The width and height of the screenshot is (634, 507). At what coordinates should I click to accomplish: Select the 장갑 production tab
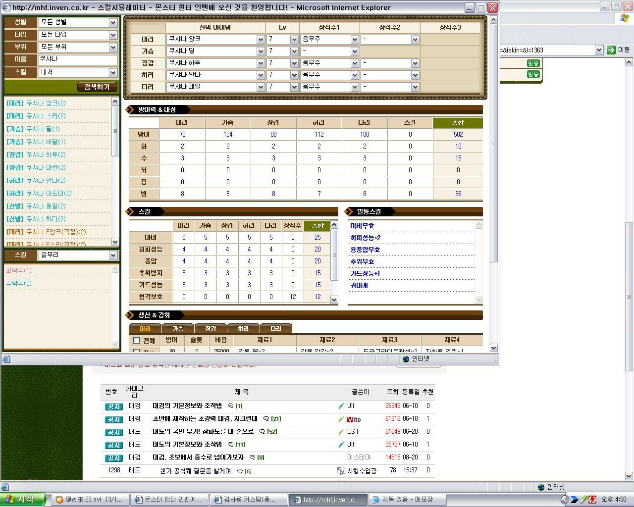click(211, 329)
